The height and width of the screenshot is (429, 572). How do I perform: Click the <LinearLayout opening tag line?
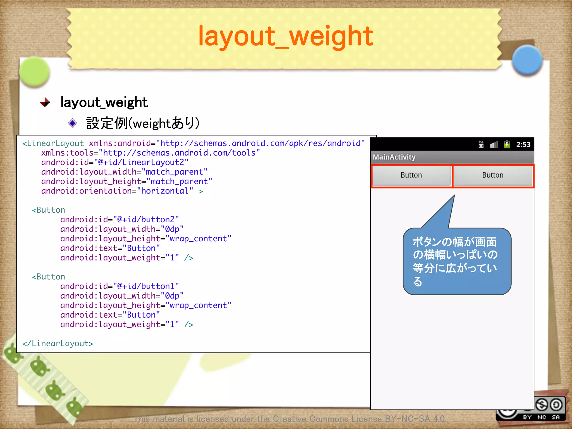(x=194, y=143)
